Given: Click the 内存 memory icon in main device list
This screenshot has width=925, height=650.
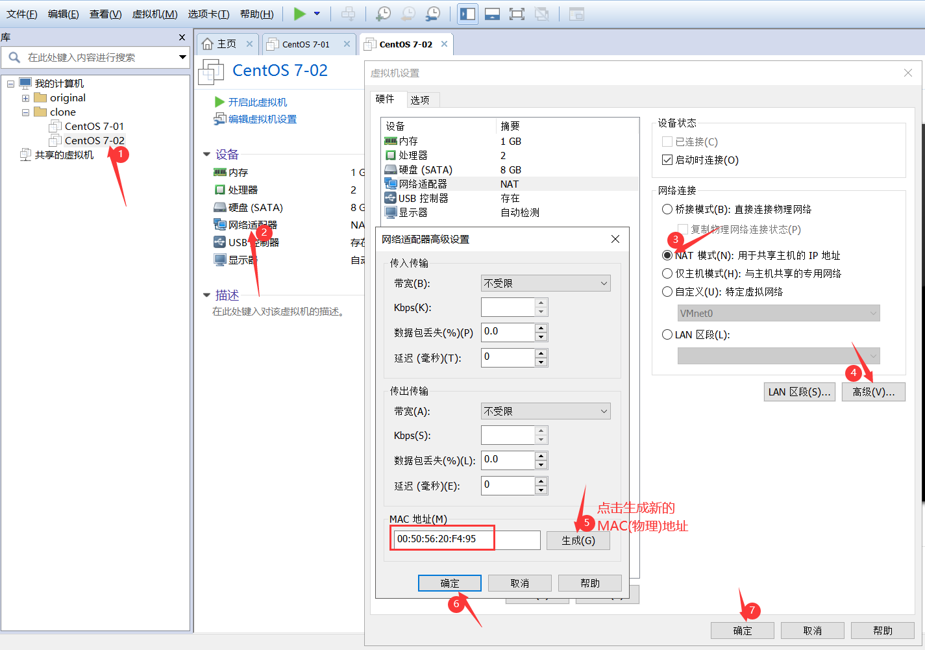Looking at the screenshot, I should tap(220, 172).
